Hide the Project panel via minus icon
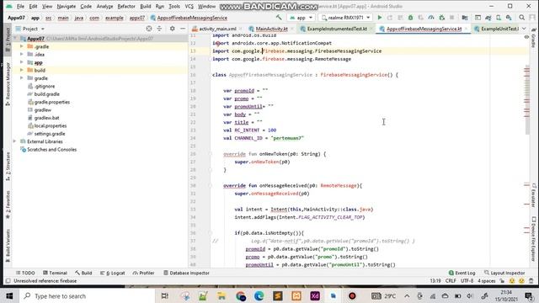 coord(183,29)
